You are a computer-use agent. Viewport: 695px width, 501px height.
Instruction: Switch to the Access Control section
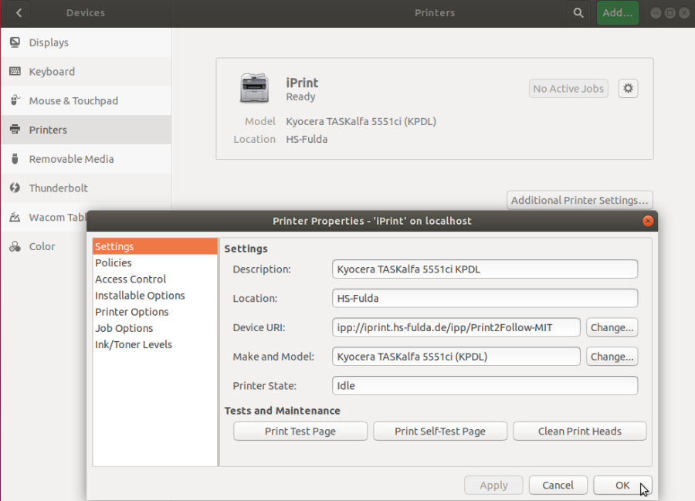coord(130,279)
